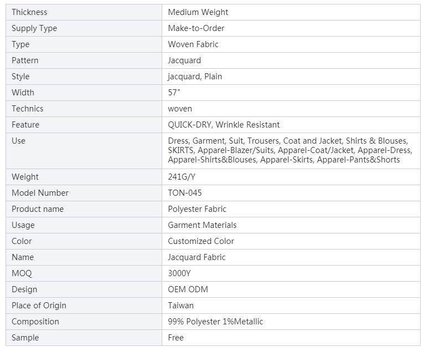Click the Free sample value

(x=176, y=338)
